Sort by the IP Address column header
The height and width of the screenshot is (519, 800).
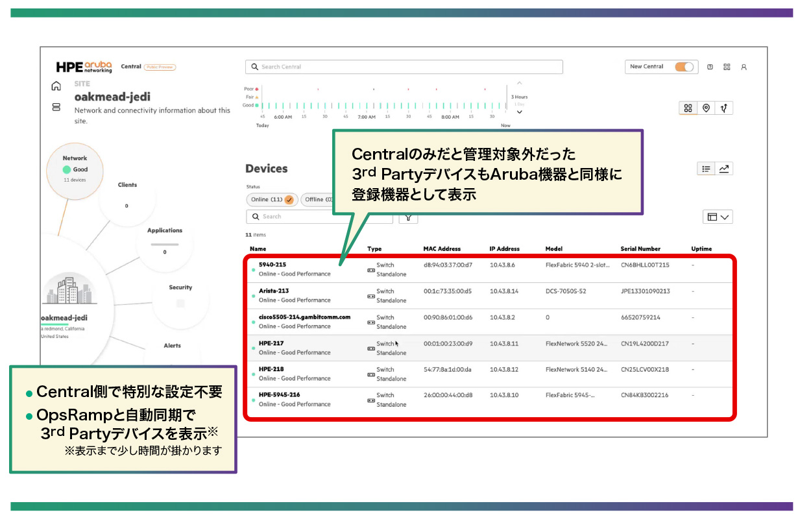pyautogui.click(x=504, y=249)
